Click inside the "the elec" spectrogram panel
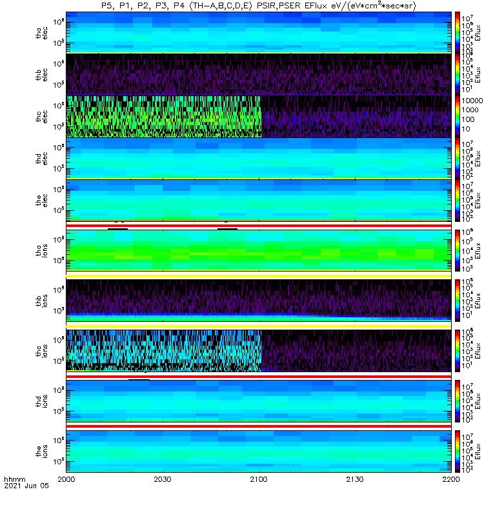The height and width of the screenshot is (516, 484). coord(259,200)
